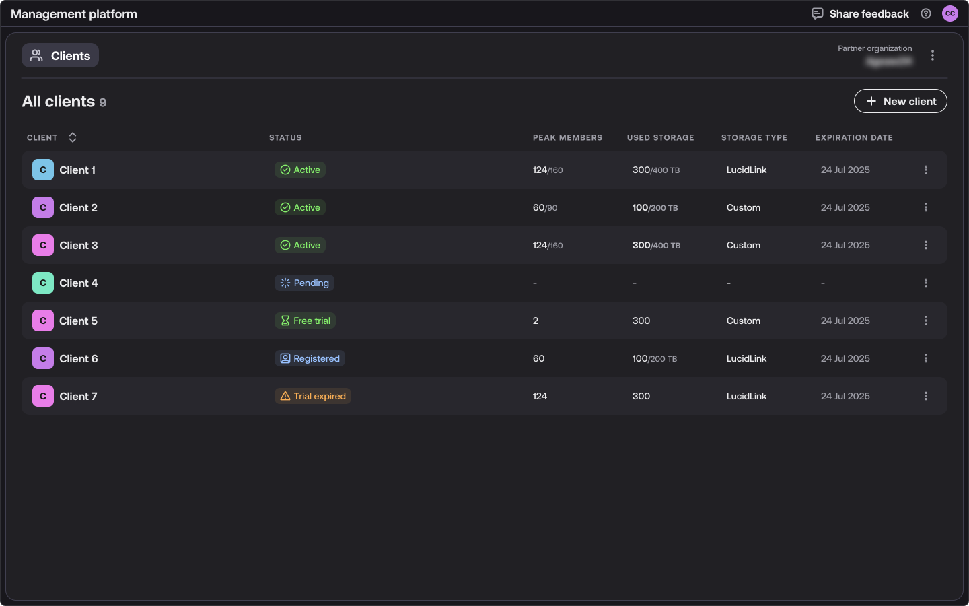The height and width of the screenshot is (606, 969).
Task: Click Client 6 peak members value 60
Action: (538, 358)
